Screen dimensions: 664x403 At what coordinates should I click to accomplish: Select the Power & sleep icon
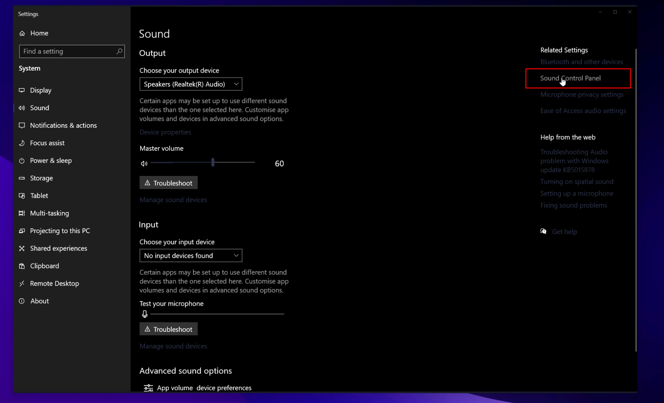point(22,160)
